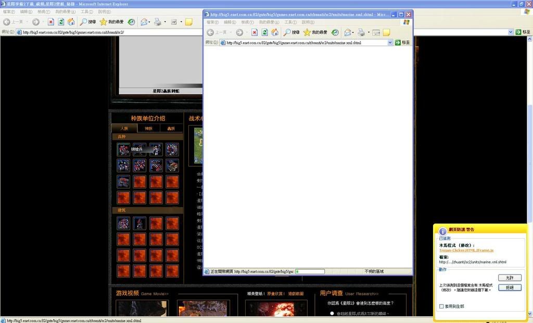Click the User Research>> link
Image resolution: width=533 pixels, height=323 pixels.
(x=362, y=294)
